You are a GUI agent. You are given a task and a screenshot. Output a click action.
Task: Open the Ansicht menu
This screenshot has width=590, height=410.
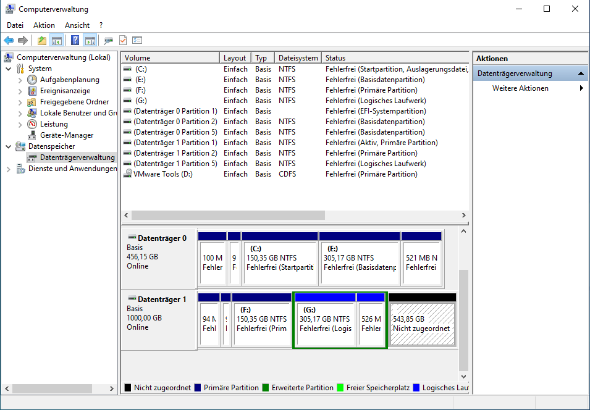point(77,25)
